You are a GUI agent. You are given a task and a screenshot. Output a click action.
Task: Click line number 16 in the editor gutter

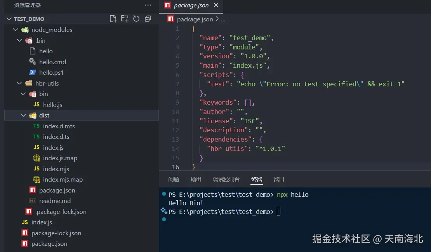[176, 167]
